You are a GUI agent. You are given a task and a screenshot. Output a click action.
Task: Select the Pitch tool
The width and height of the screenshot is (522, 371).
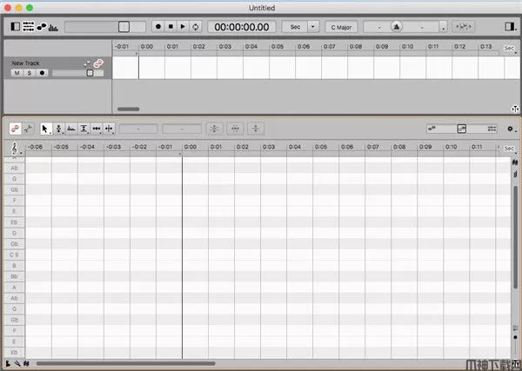tap(58, 129)
